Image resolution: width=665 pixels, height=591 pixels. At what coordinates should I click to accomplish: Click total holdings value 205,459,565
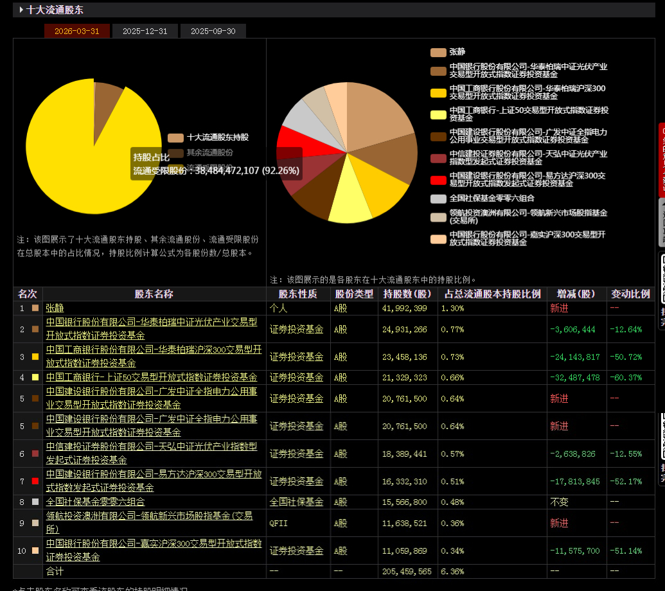coord(406,571)
